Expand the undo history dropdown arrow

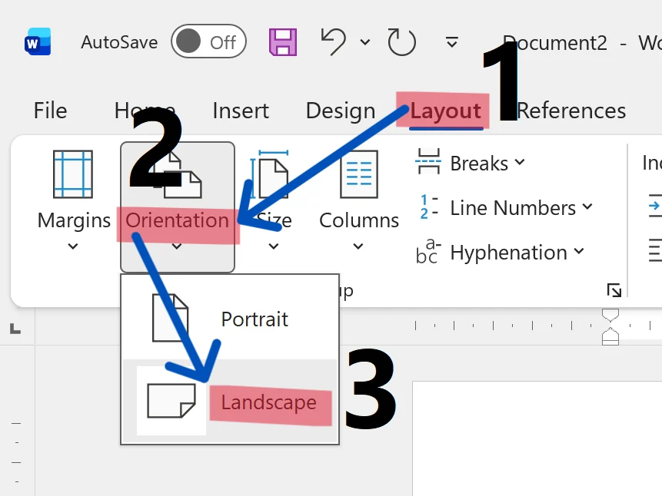(x=365, y=42)
